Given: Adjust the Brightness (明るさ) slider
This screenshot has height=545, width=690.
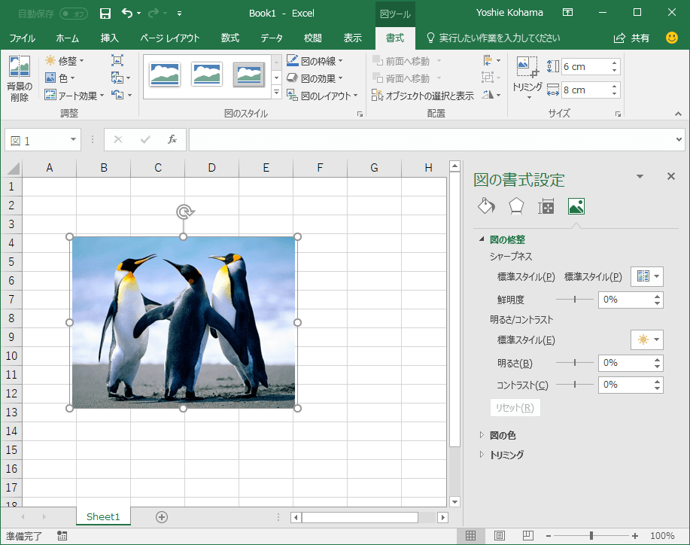Looking at the screenshot, I should pos(575,363).
